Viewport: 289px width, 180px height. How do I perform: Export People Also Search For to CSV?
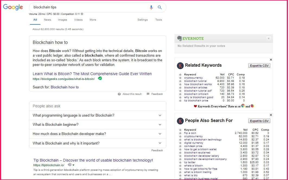click(259, 121)
